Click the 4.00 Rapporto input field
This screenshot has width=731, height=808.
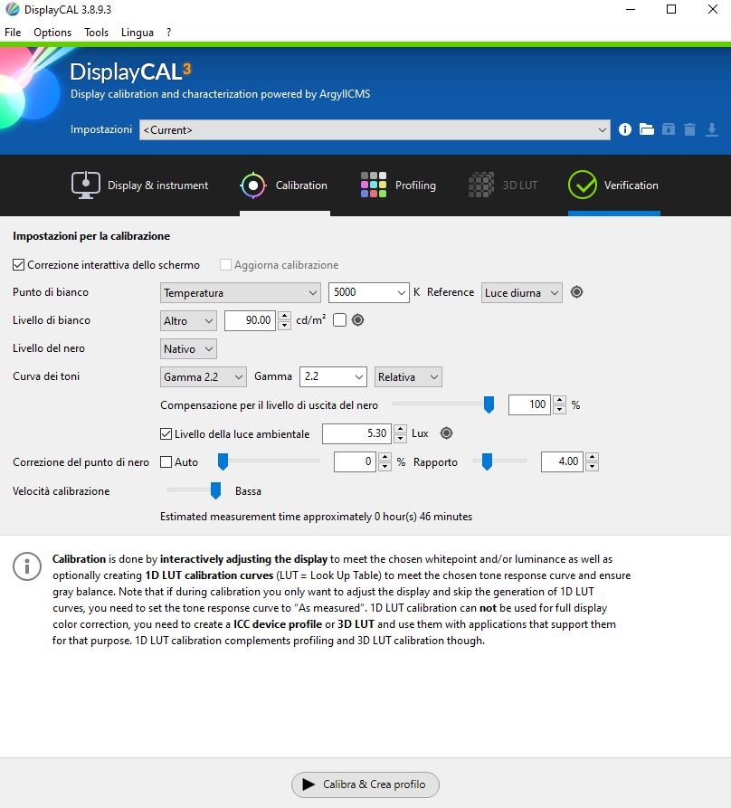click(562, 461)
